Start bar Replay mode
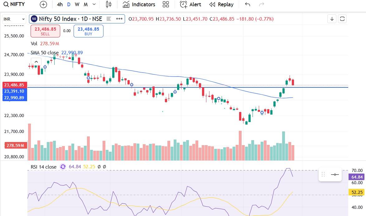This screenshot has height=216, width=366. (221, 4)
